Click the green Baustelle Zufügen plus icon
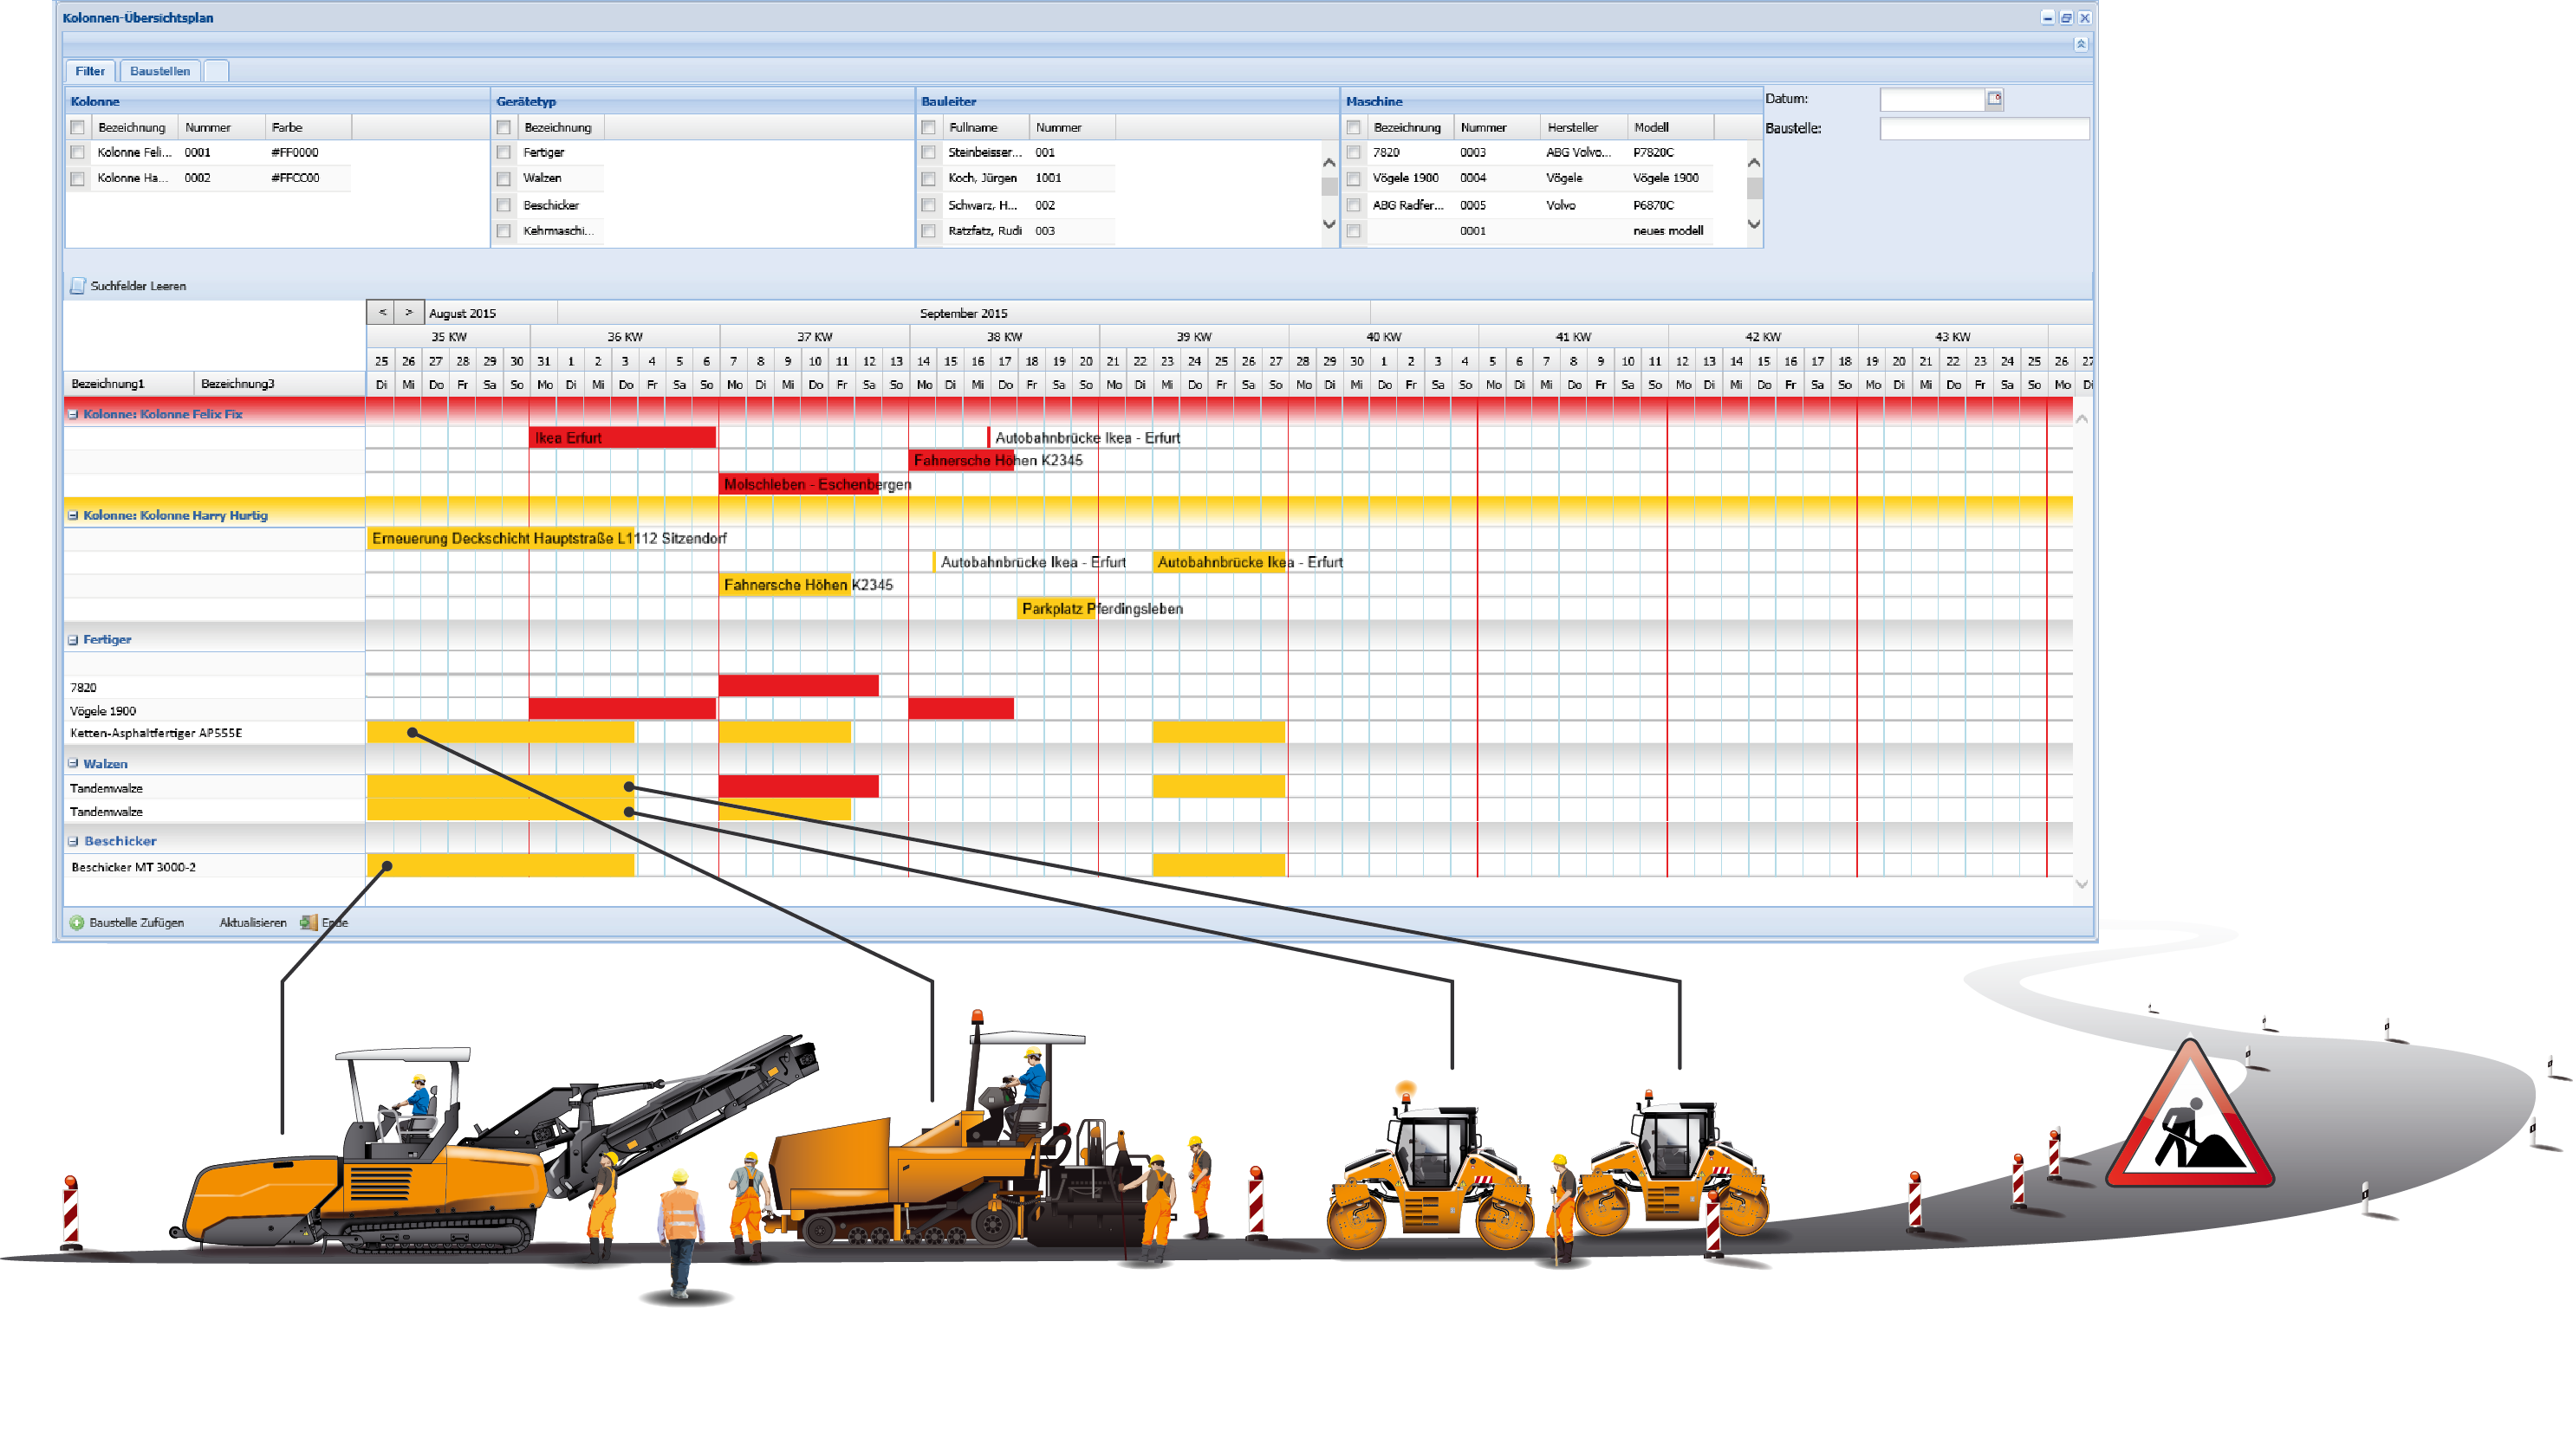The height and width of the screenshot is (1456, 2573). (x=76, y=923)
